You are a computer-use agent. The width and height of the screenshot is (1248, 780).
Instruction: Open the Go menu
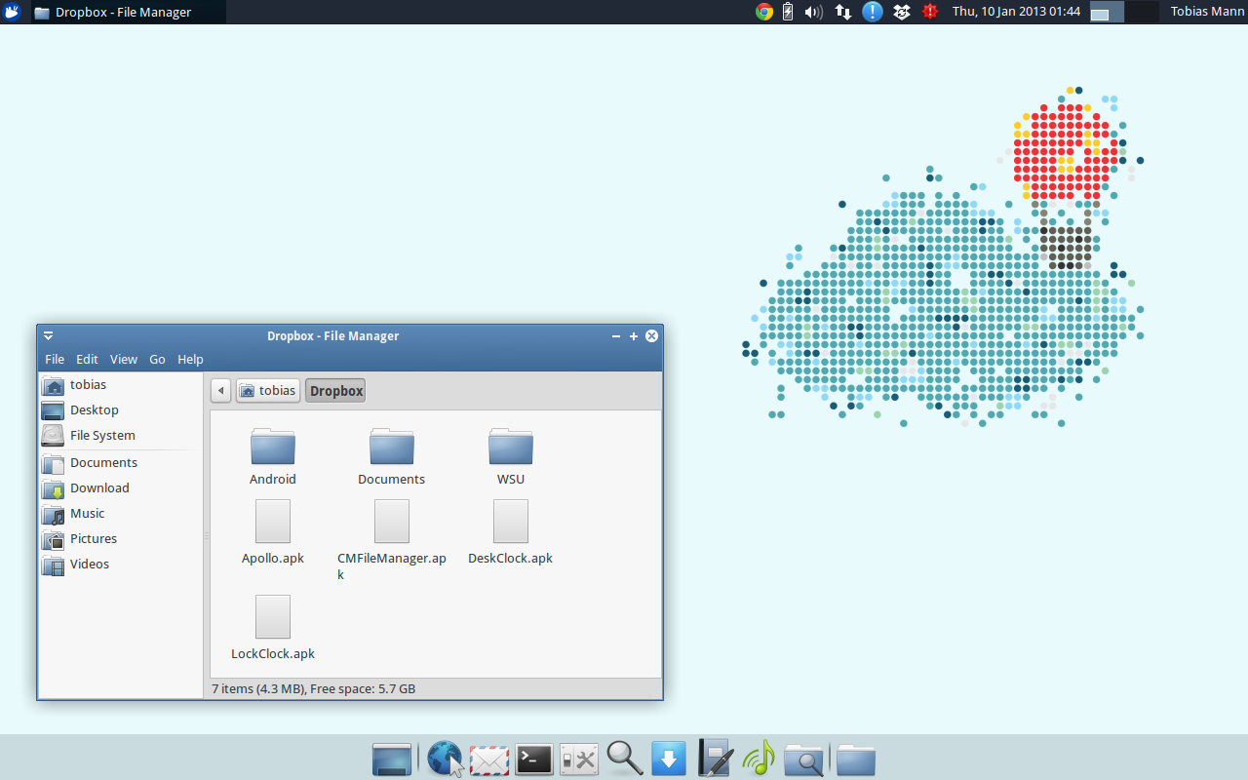click(x=157, y=360)
